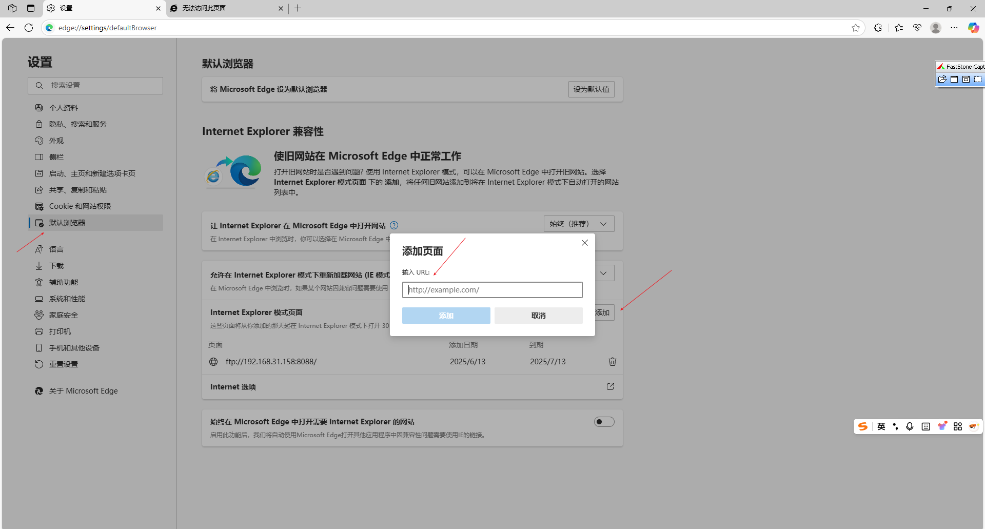Viewport: 985px width, 529px height.
Task: Open 下载 settings section
Action: [95, 266]
